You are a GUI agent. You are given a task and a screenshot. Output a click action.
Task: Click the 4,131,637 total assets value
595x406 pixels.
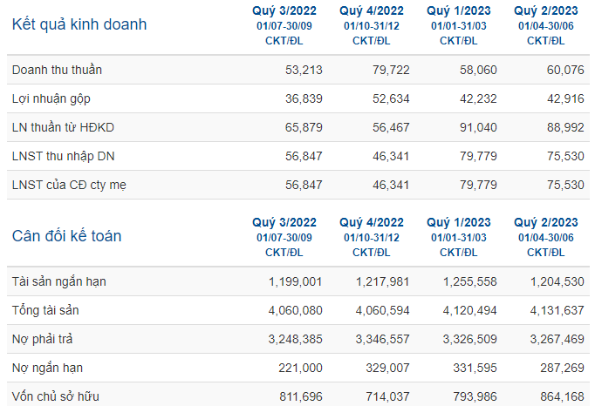point(557,310)
